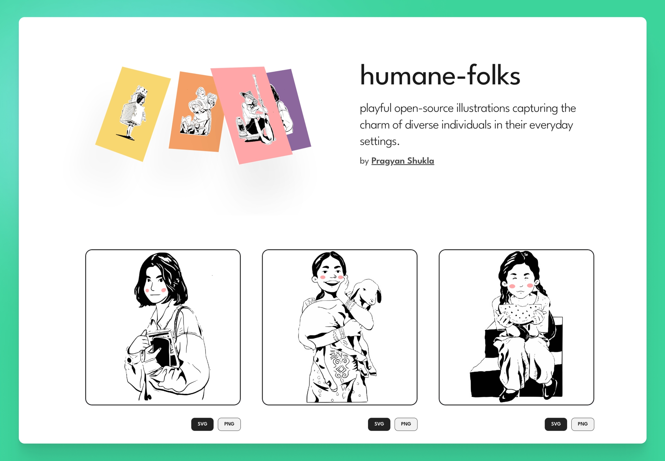The width and height of the screenshot is (665, 461).
Task: Download SVG of the watermelon girl illustration
Action: tap(556, 424)
